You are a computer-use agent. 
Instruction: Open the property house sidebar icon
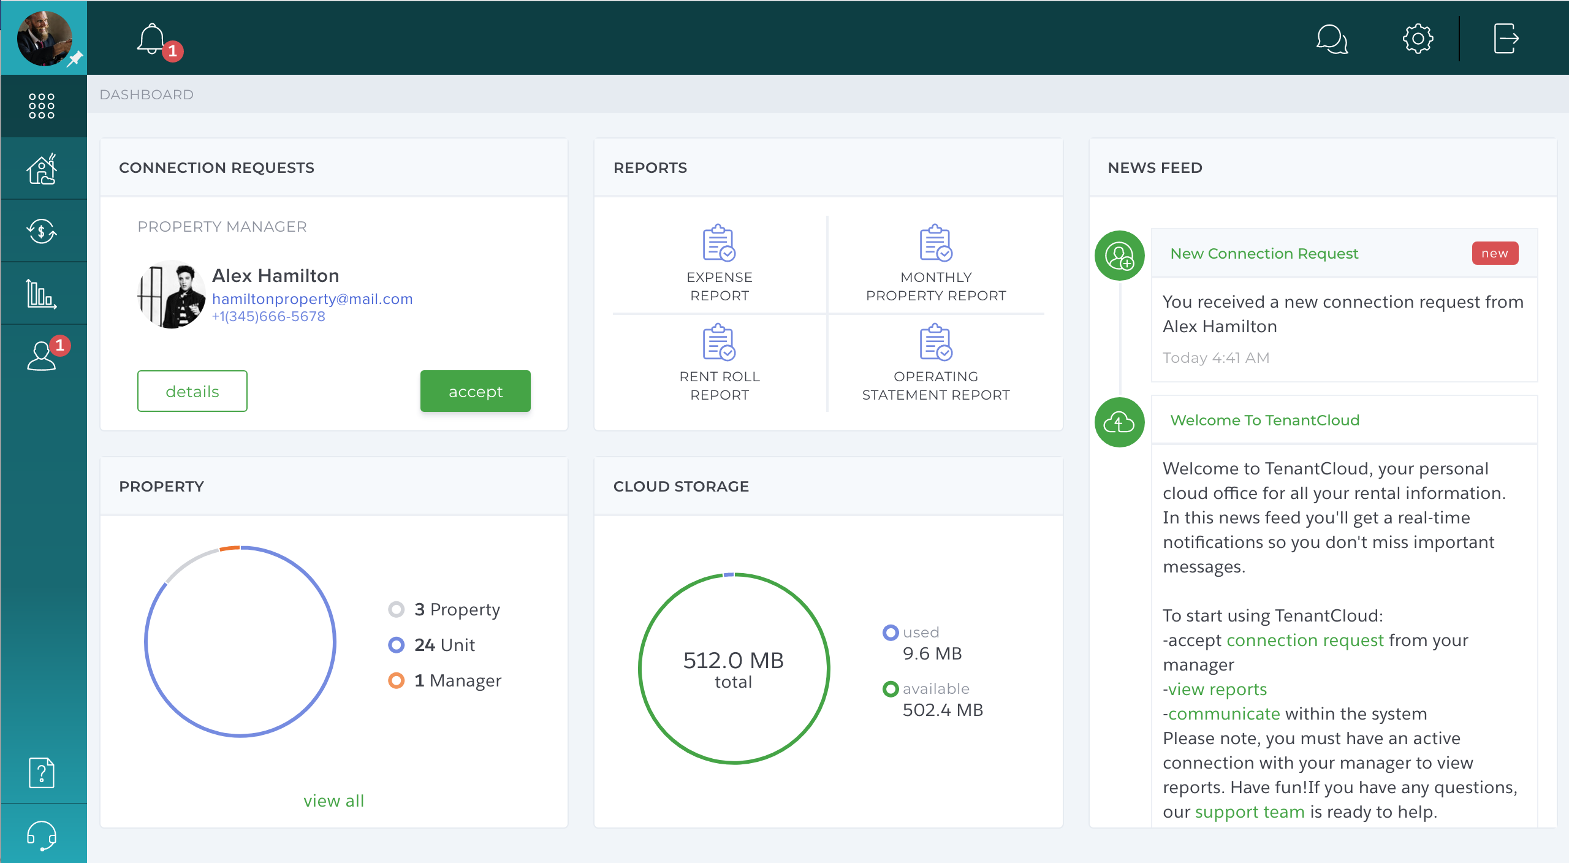tap(42, 169)
